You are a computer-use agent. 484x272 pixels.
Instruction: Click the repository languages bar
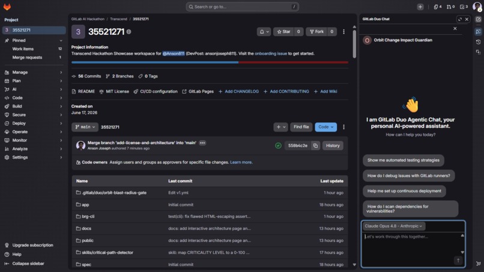click(x=210, y=62)
